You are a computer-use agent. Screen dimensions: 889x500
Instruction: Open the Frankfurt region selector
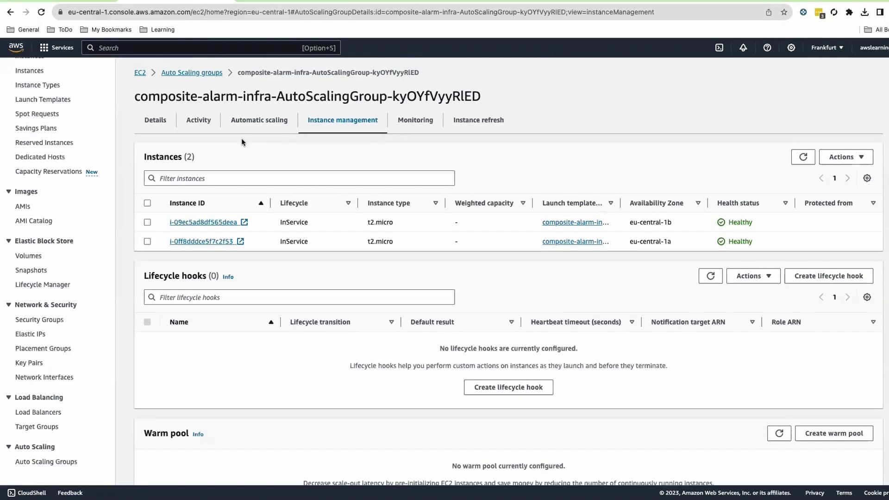point(827,48)
